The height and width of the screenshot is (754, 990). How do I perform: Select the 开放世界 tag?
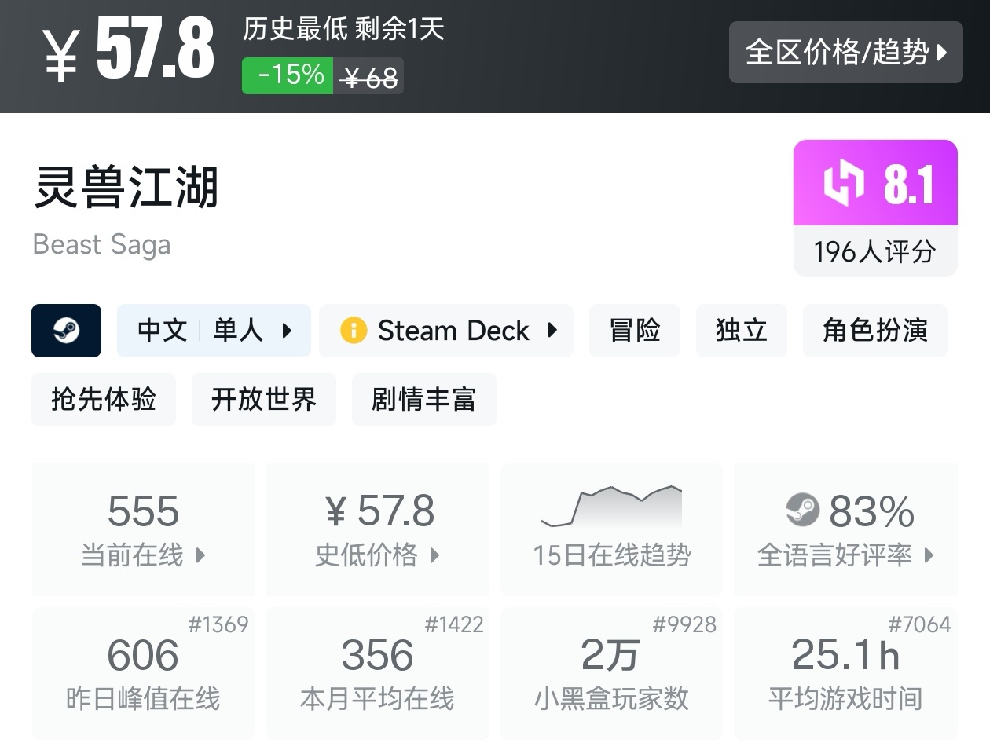coord(263,400)
